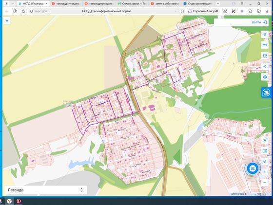Locate my position with arrow icon
Image resolution: width=273 pixels, height=205 pixels.
[265, 140]
